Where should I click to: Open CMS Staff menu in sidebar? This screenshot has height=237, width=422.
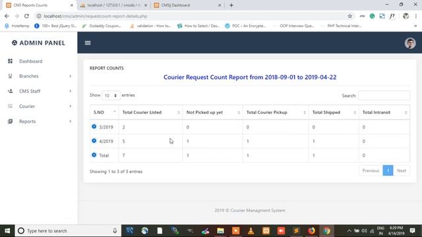pos(30,91)
